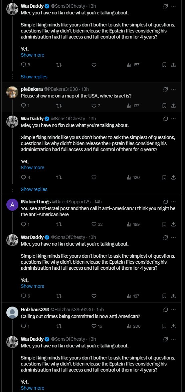Image resolution: width=185 pixels, height=392 pixels.
Task: Toggle bookmark on pieBakera's tweet
Action: 164,106
